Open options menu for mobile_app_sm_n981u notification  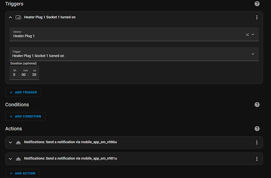click(x=257, y=159)
